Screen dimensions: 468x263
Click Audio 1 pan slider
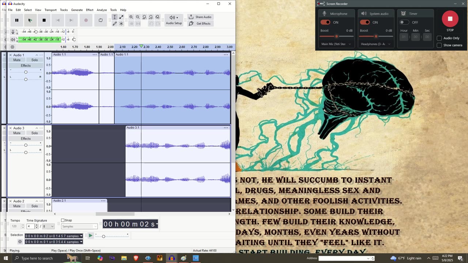26,79
